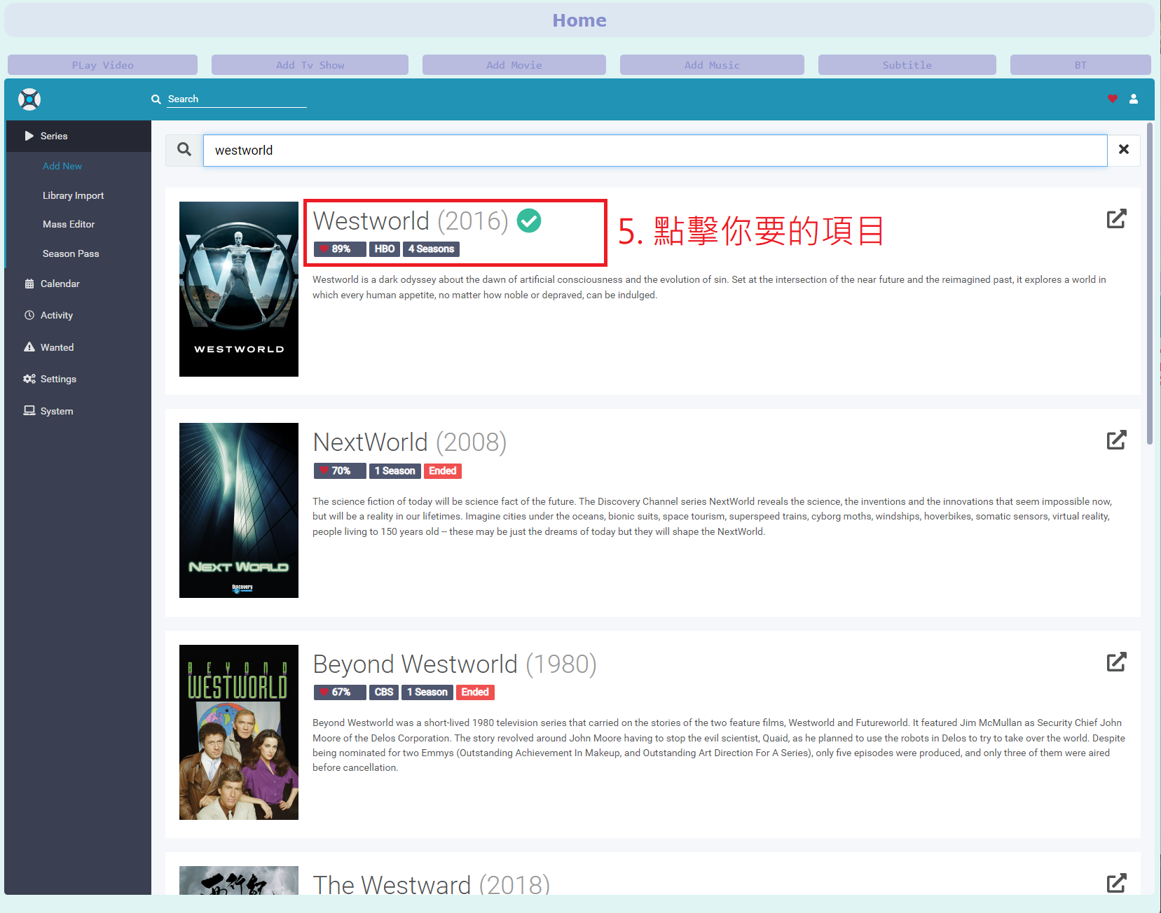Open Settings in the sidebar
1161x913 pixels.
[58, 379]
